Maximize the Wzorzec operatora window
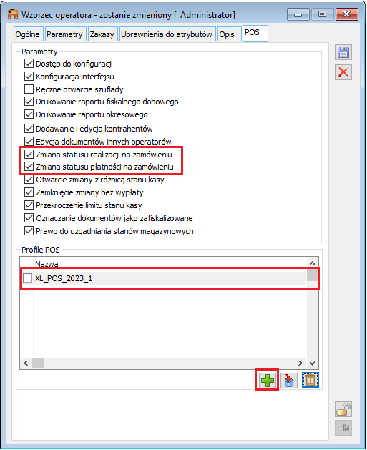The width and height of the screenshot is (367, 450). (x=322, y=14)
